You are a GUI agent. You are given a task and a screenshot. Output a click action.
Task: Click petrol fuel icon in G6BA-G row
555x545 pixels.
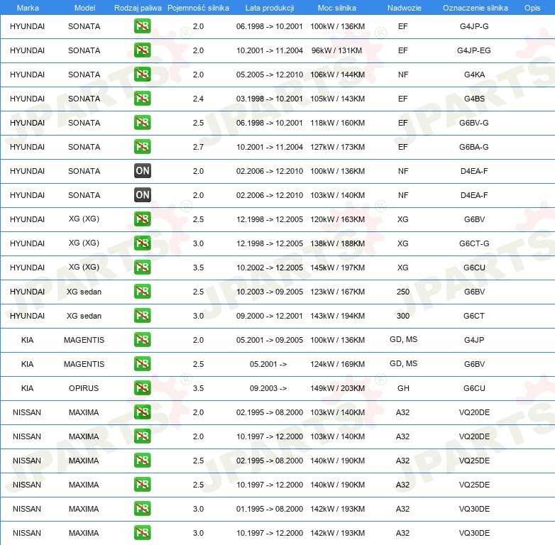142,146
